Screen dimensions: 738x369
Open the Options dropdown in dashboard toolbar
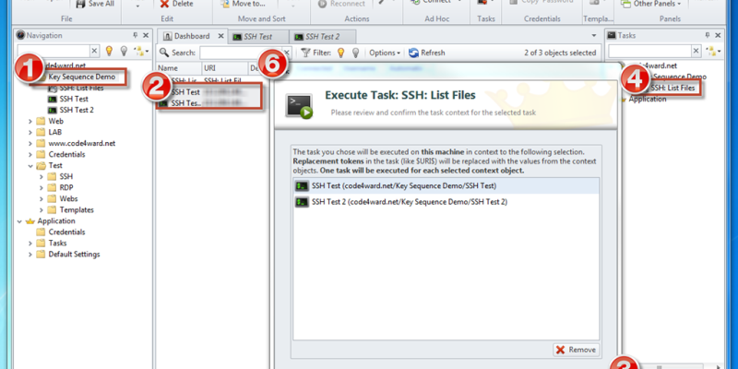click(x=386, y=53)
